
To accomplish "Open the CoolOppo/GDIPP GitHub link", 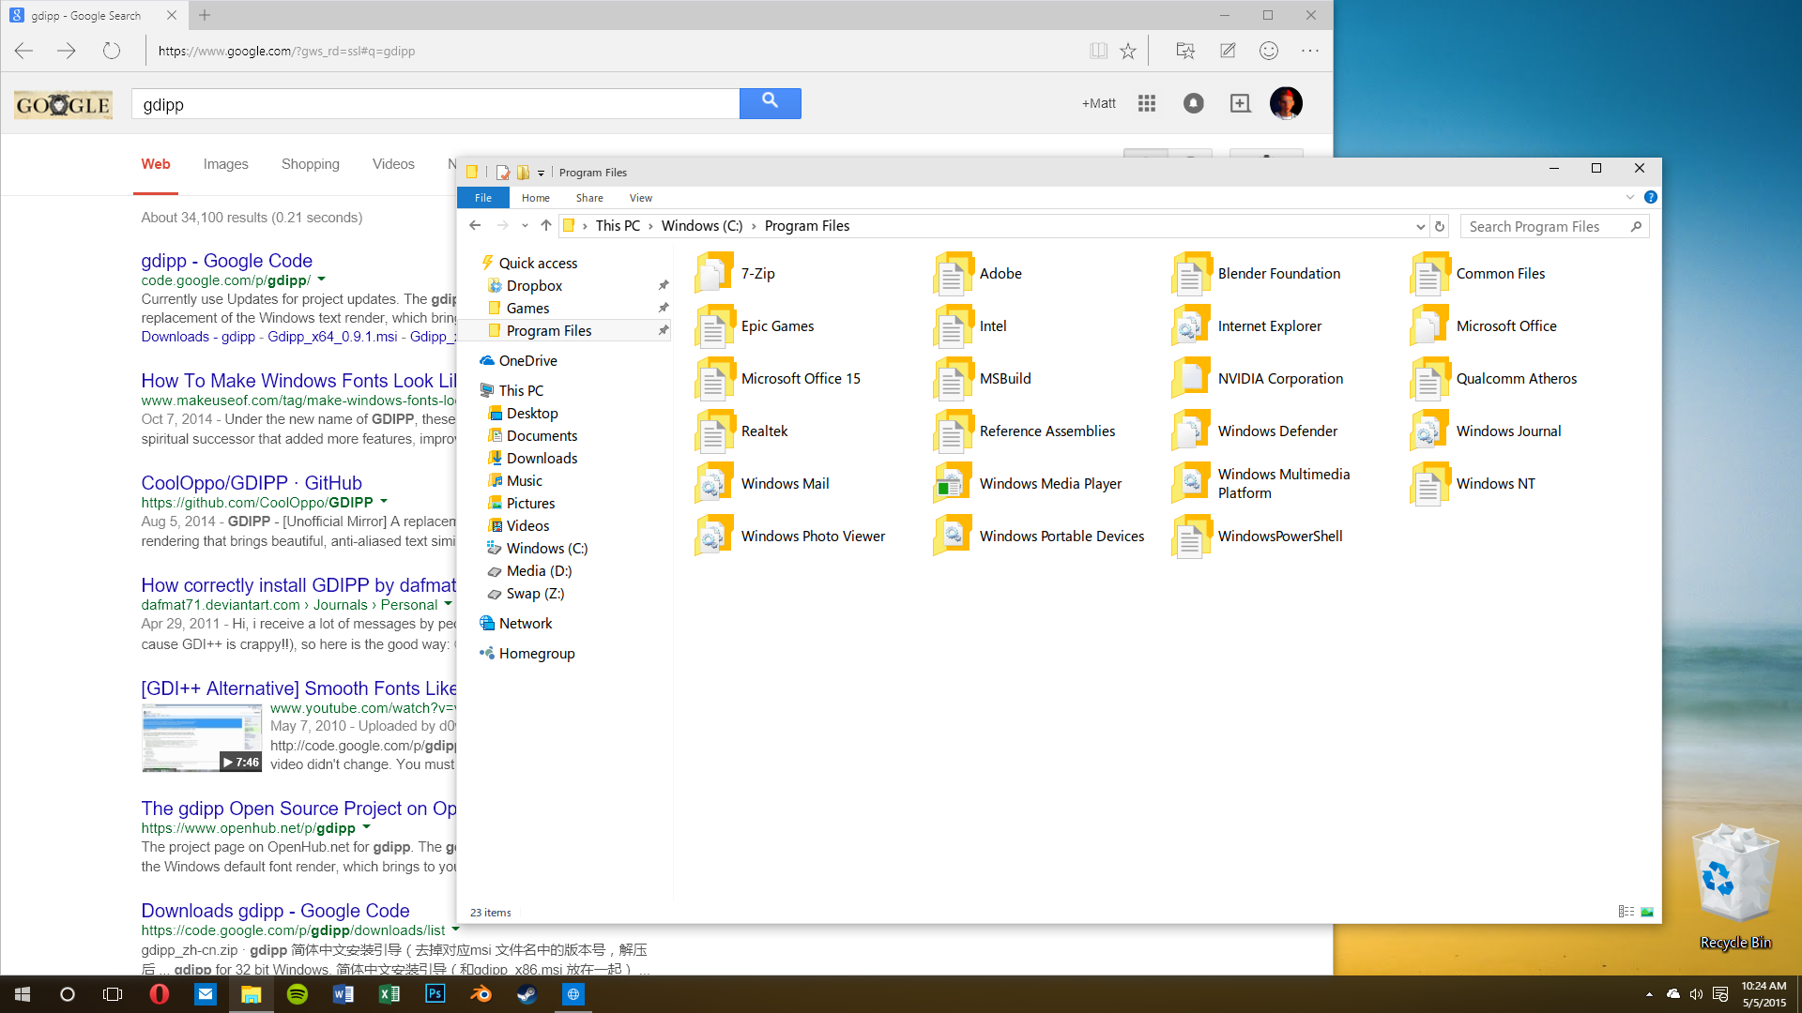I will [x=252, y=483].
